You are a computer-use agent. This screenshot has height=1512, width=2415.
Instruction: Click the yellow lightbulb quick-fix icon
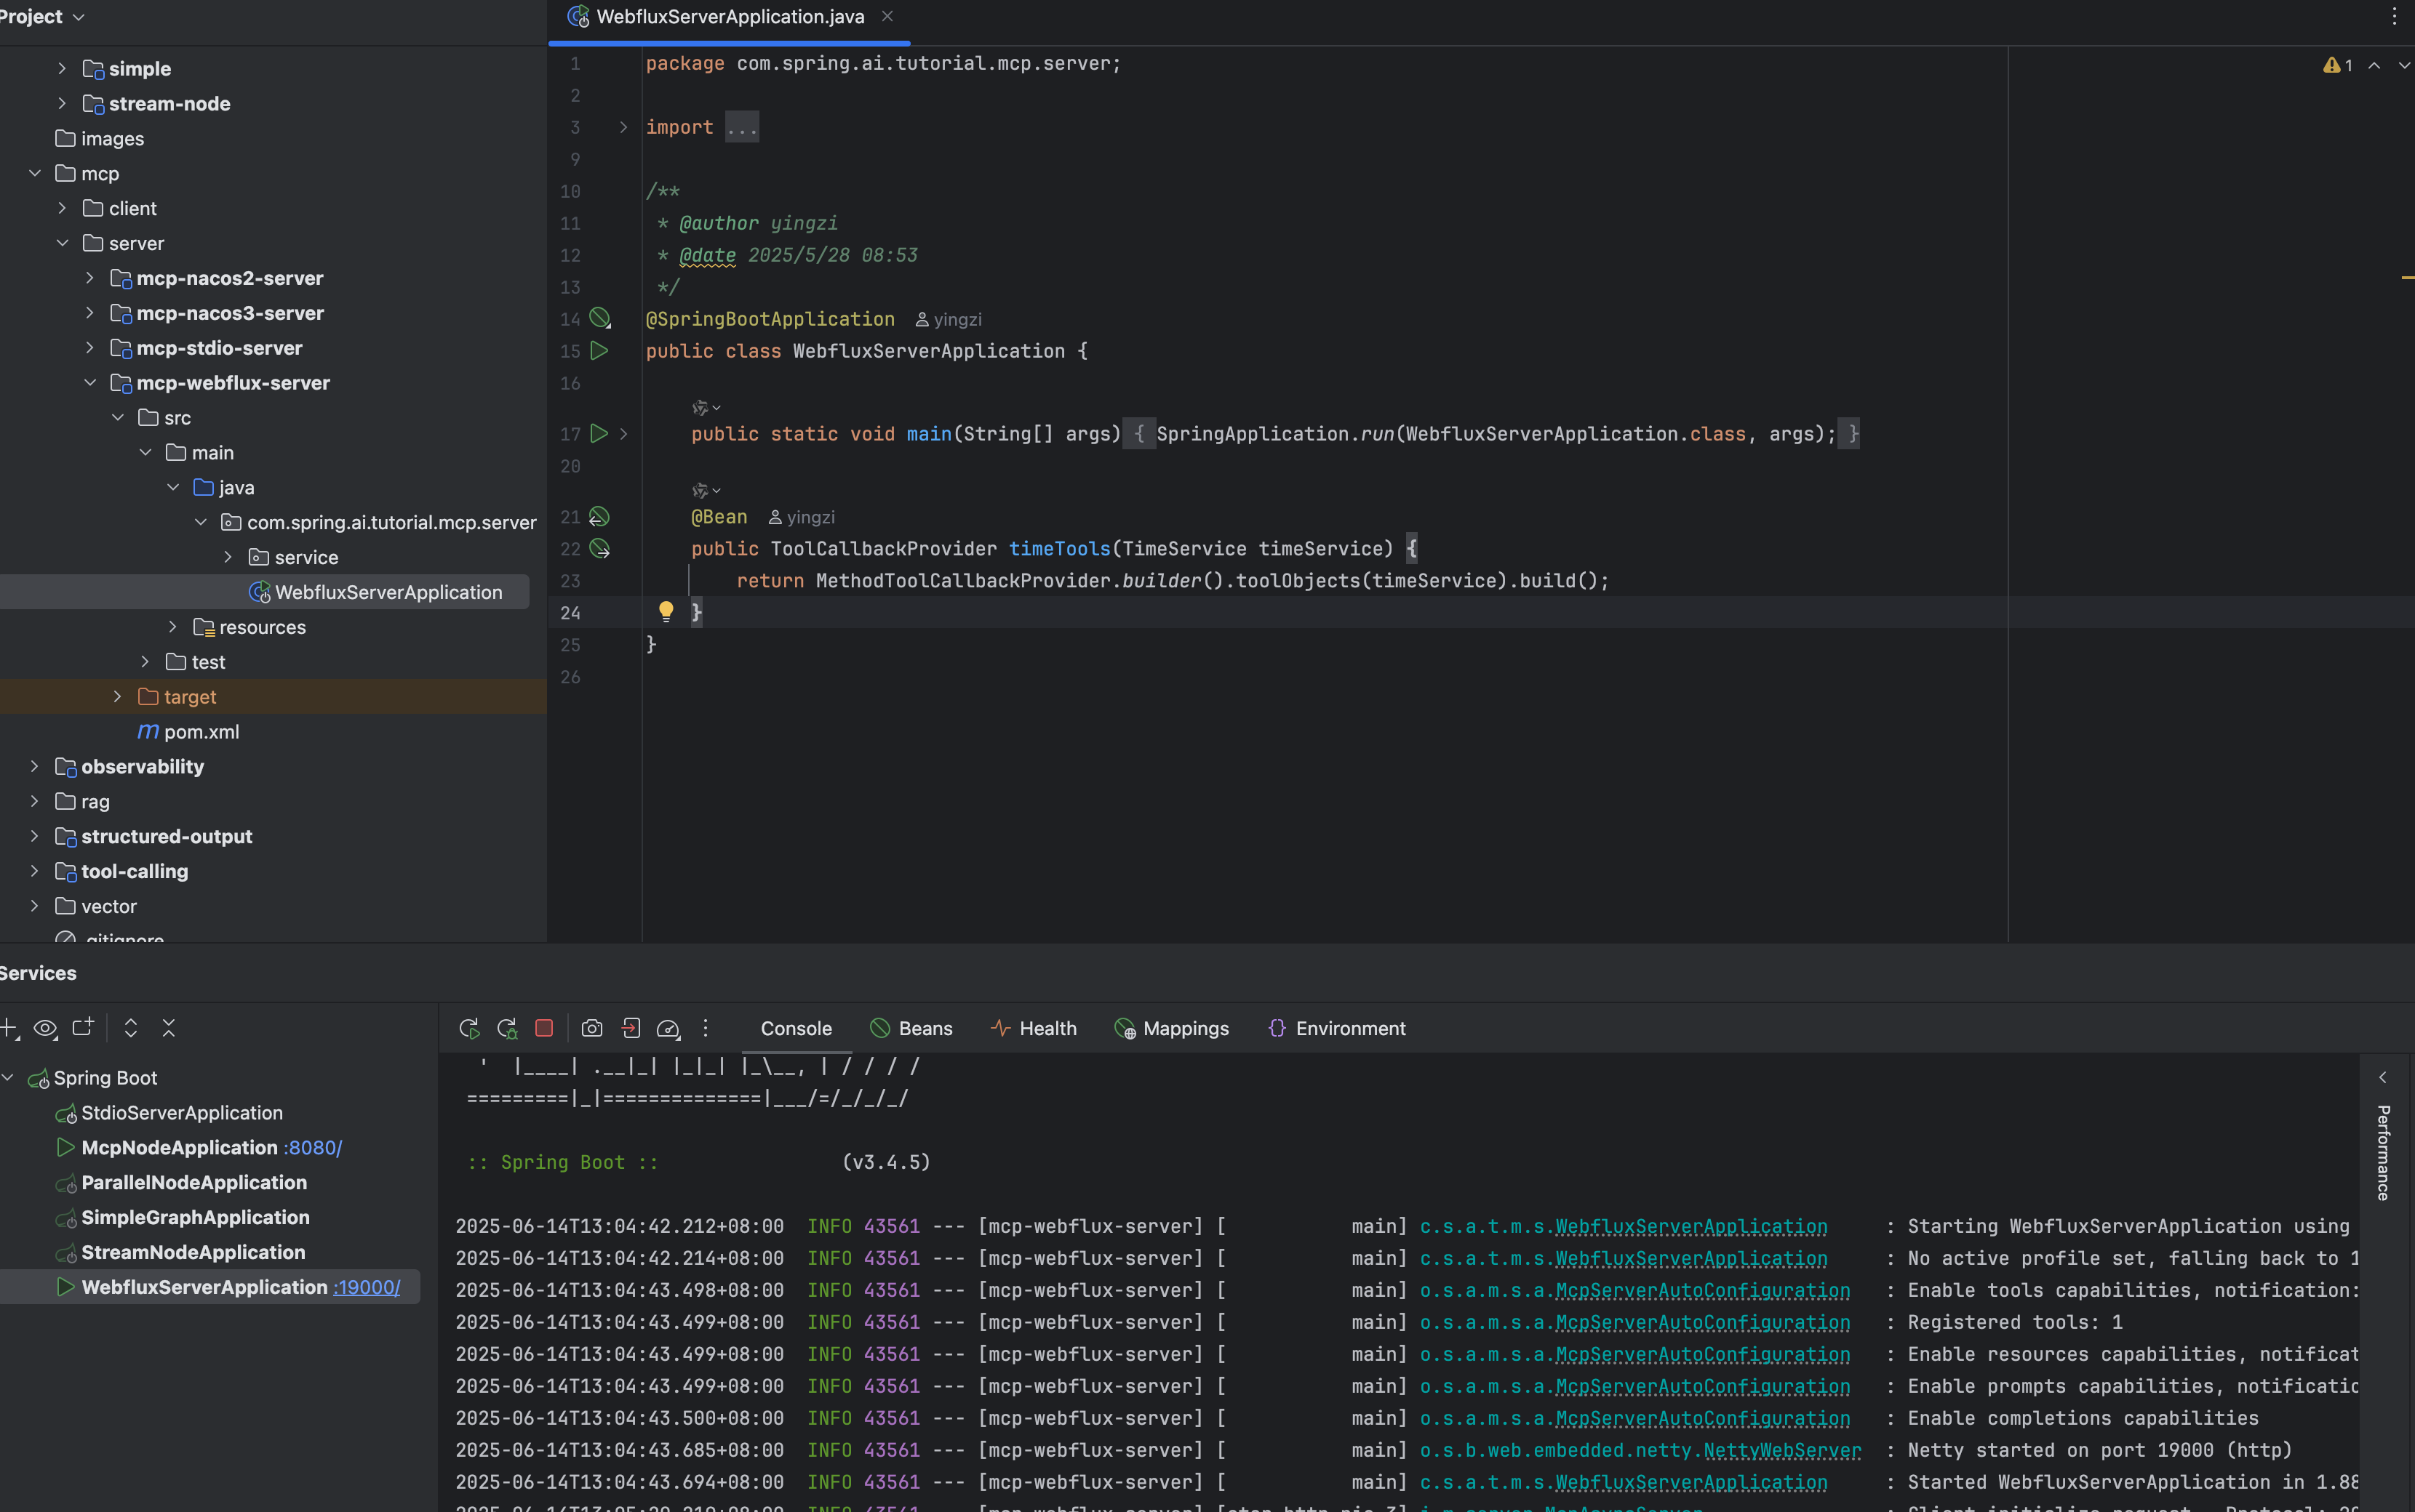pyautogui.click(x=666, y=611)
